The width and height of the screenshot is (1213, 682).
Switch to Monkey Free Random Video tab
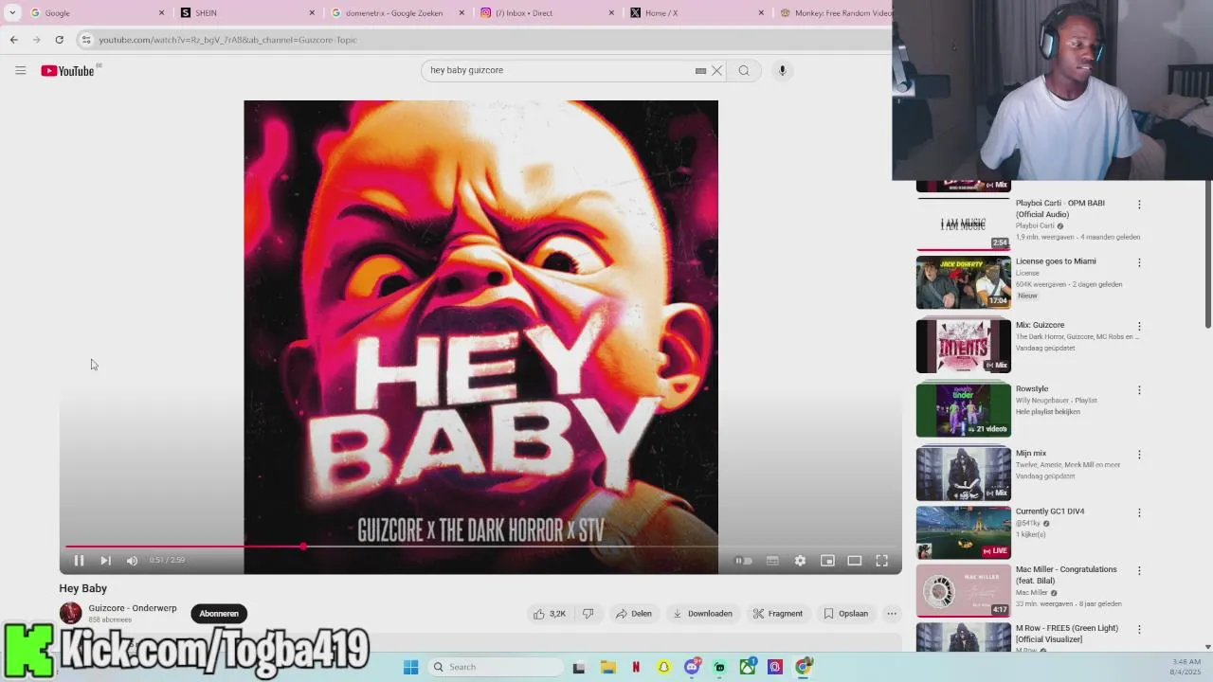click(834, 13)
